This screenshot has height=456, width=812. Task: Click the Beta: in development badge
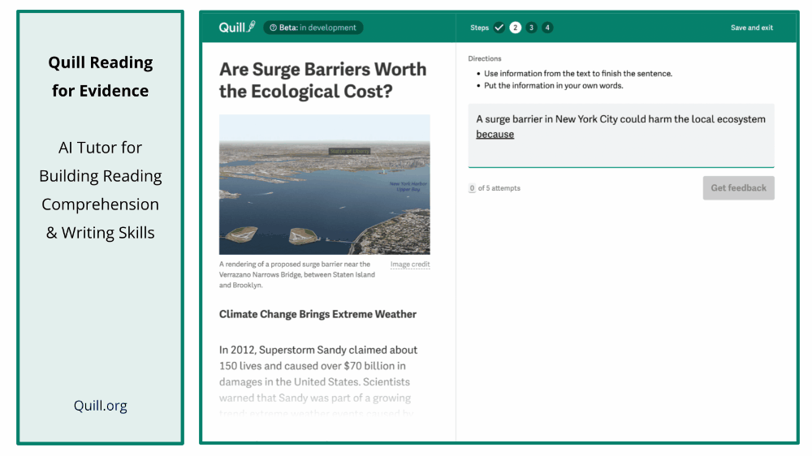click(313, 28)
